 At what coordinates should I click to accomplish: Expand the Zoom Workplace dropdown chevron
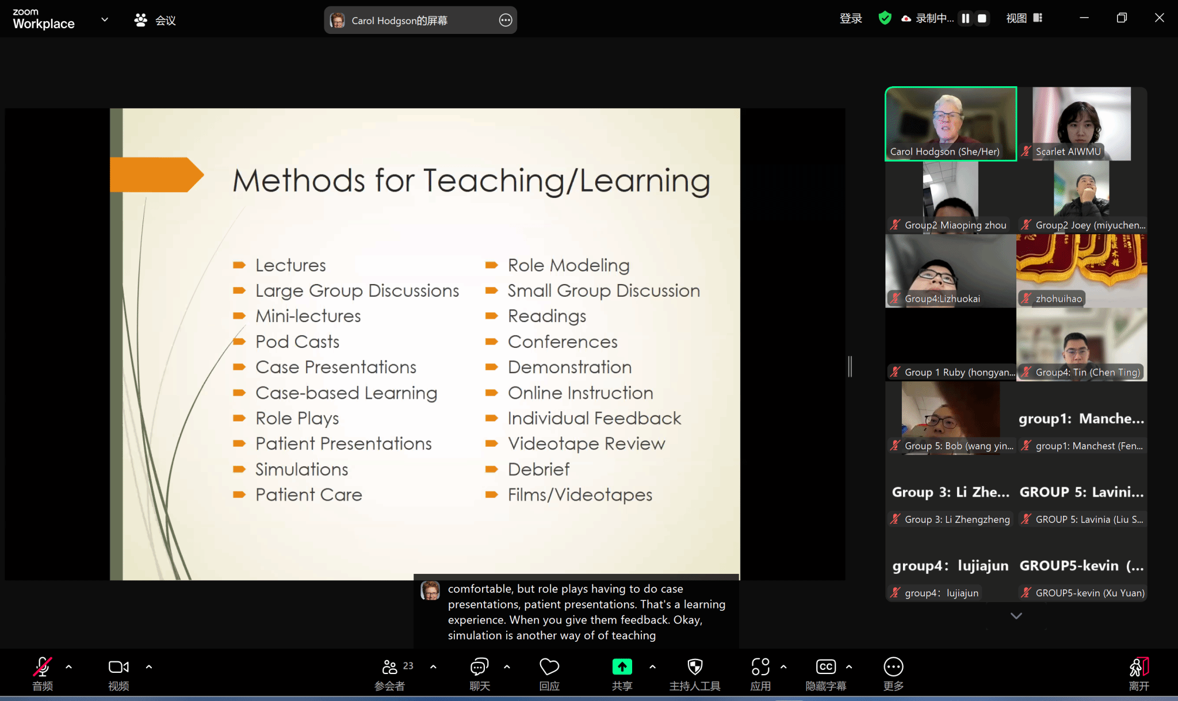click(105, 20)
